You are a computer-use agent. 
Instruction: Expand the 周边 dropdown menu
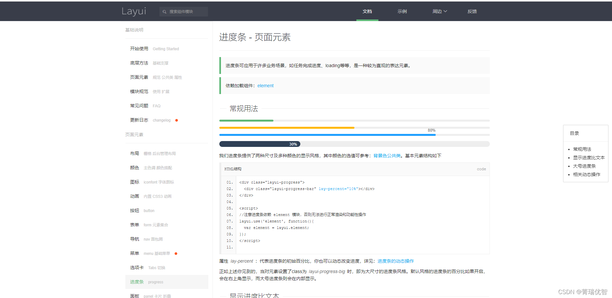pyautogui.click(x=440, y=11)
